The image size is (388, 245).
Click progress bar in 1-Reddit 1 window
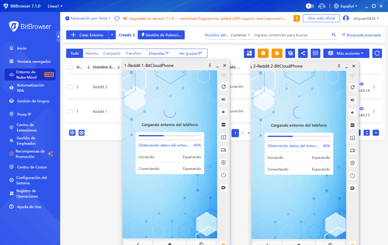pos(170,136)
